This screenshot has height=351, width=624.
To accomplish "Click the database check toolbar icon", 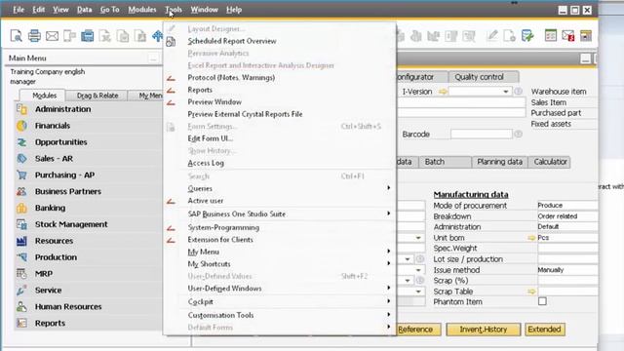I will 527,36.
